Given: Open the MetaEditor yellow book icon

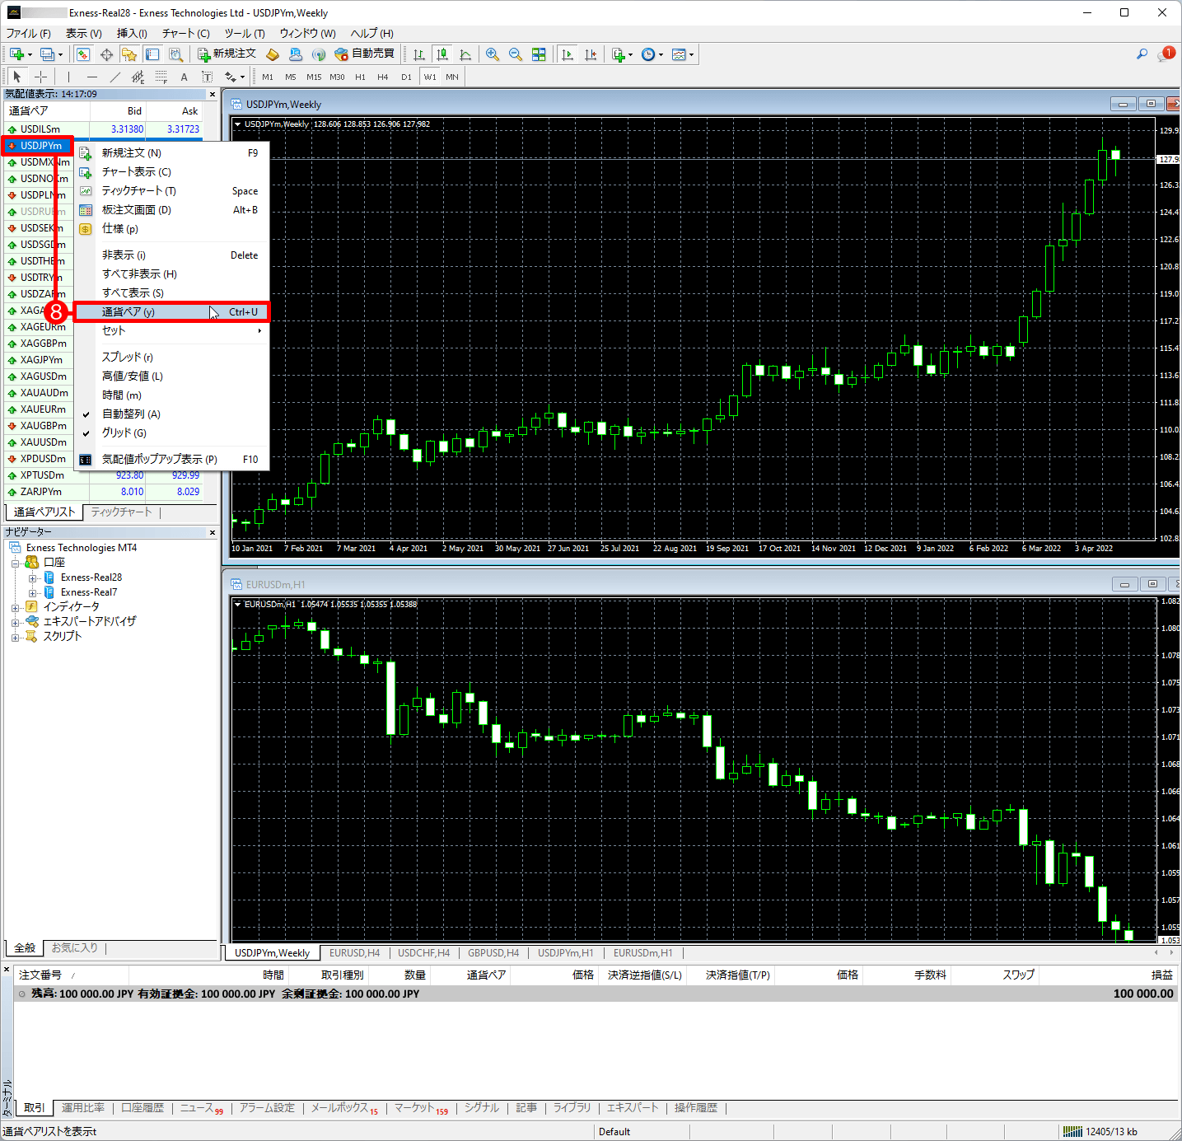Looking at the screenshot, I should click(x=273, y=54).
